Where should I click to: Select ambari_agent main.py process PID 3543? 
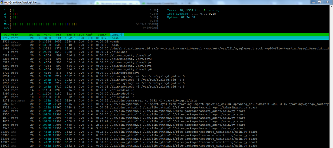(x=165, y=128)
